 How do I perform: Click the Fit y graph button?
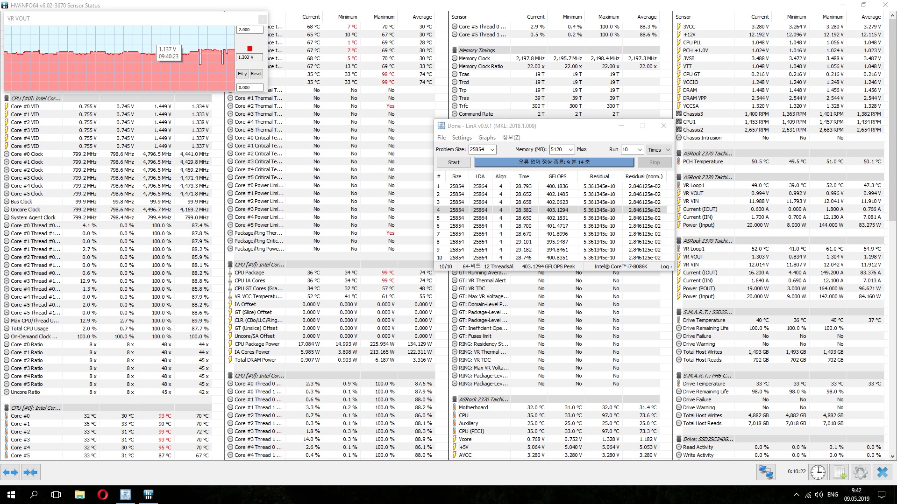pos(242,74)
